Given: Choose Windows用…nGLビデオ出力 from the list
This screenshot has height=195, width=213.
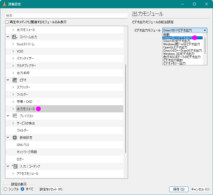Looking at the screenshot, I should click(182, 44).
